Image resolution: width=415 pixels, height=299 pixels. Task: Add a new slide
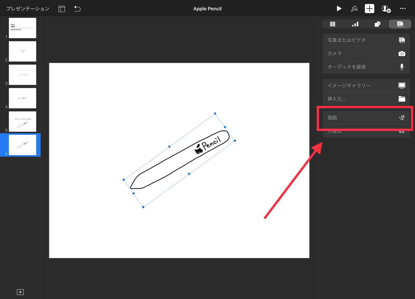[x=20, y=292]
